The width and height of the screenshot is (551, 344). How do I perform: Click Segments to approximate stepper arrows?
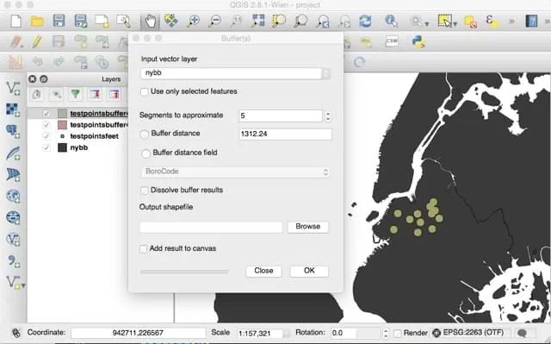tap(328, 116)
